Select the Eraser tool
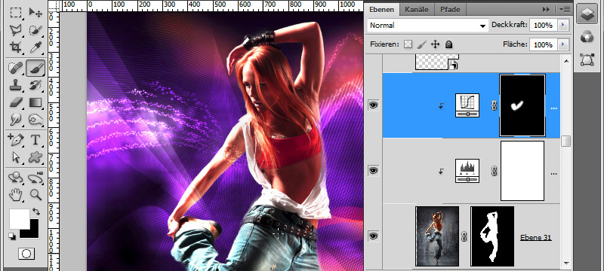 [16, 102]
